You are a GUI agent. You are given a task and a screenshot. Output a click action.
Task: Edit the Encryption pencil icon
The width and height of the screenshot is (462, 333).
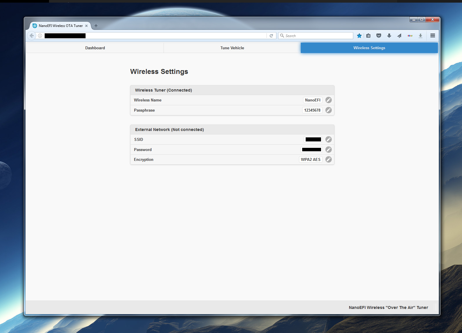tap(328, 159)
